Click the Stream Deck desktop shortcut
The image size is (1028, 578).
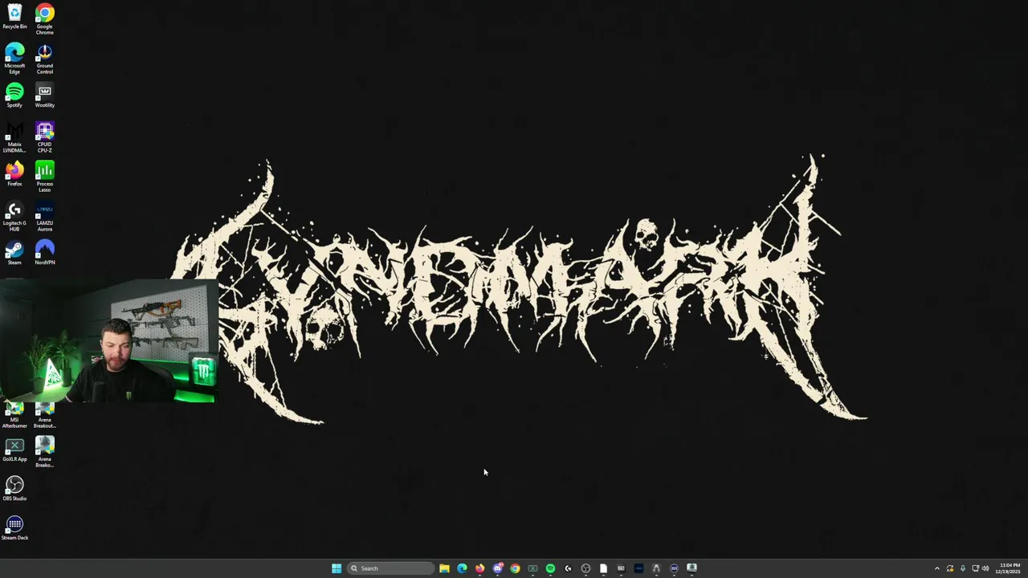click(14, 527)
